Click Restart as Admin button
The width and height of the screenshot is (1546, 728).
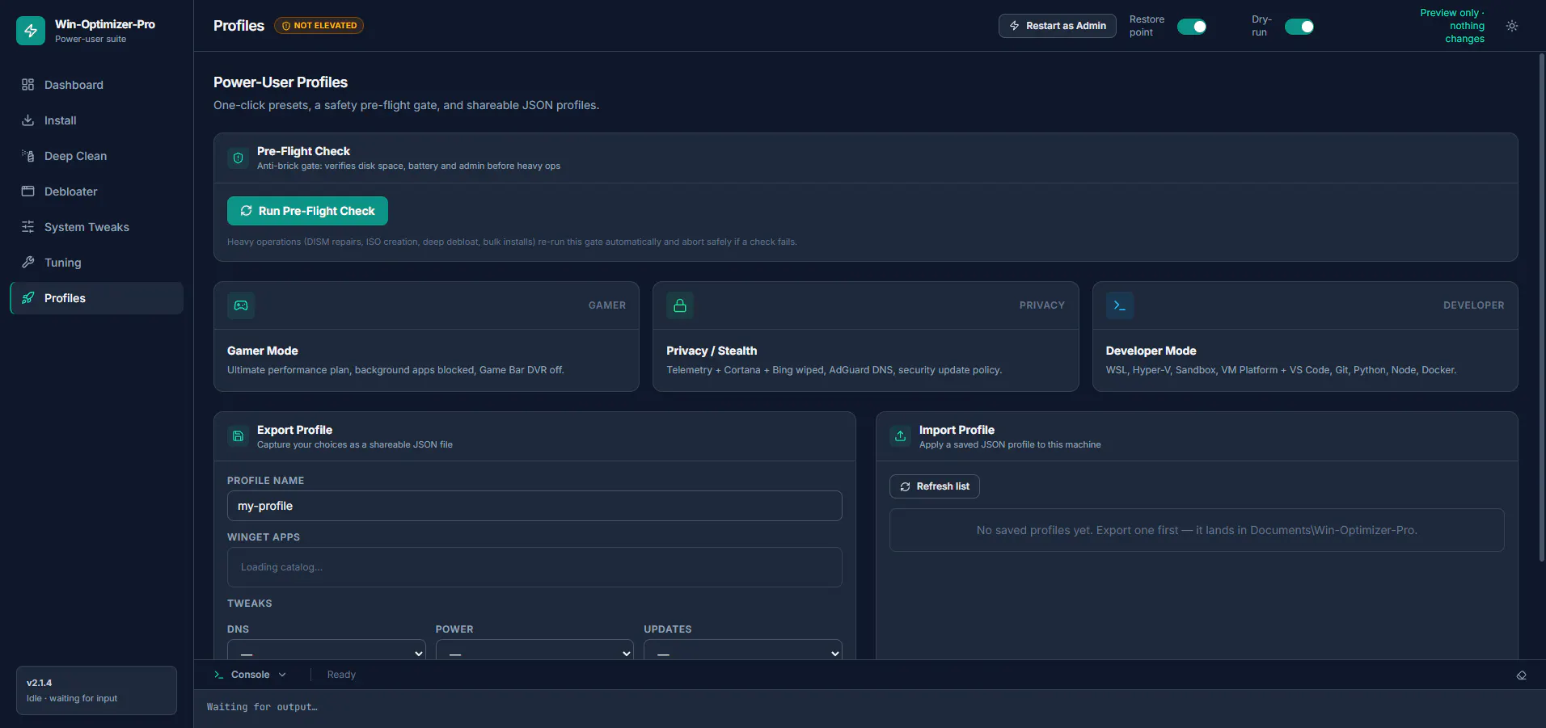(1058, 26)
